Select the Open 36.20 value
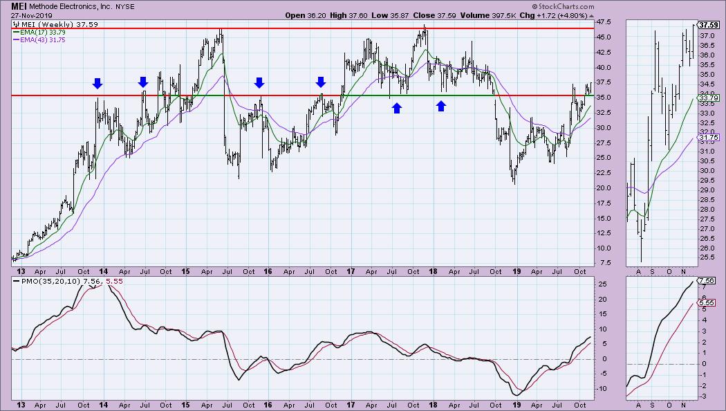This screenshot has height=411, width=726. click(306, 15)
